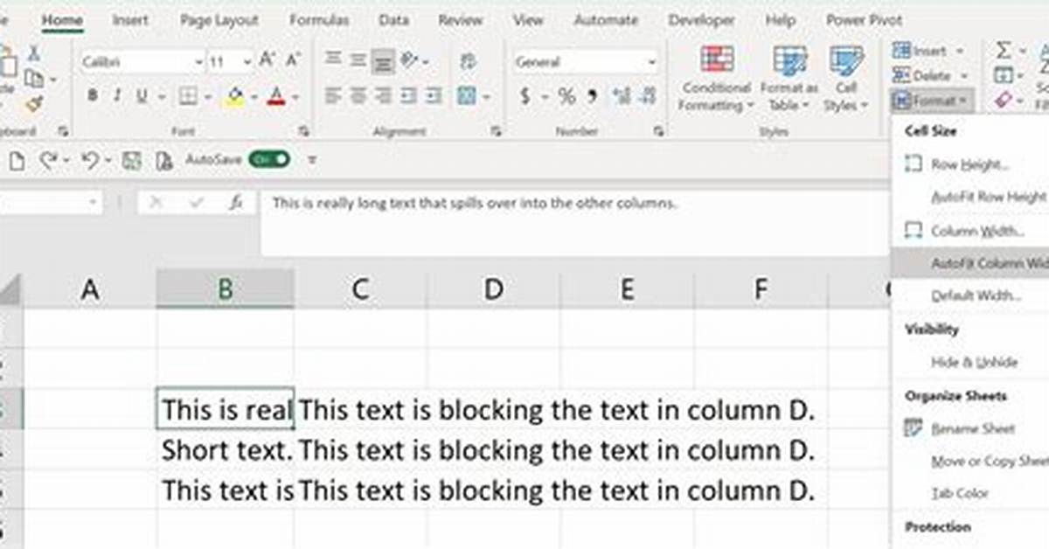The height and width of the screenshot is (549, 1049).
Task: Click Wrap Text icon
Action: [x=468, y=61]
